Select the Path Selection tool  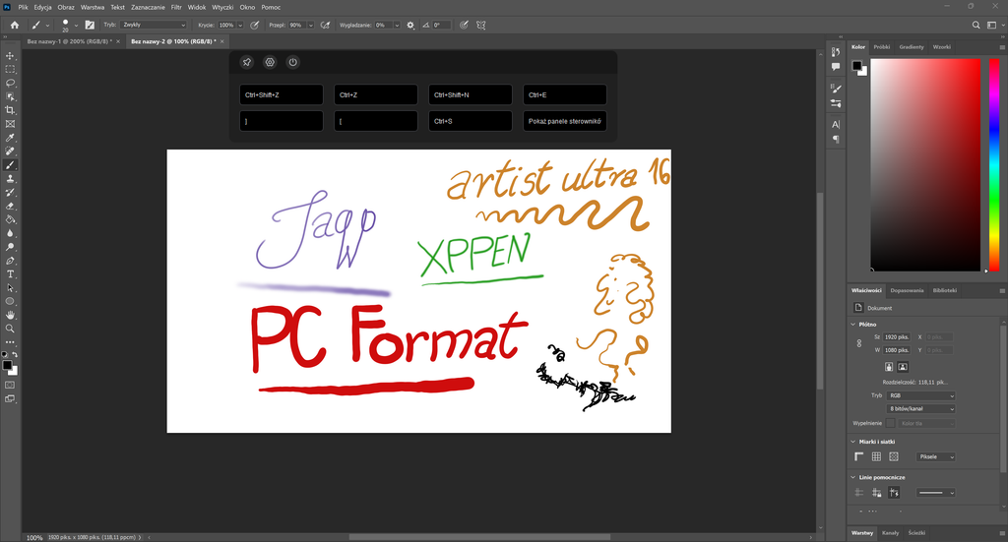pyautogui.click(x=10, y=287)
